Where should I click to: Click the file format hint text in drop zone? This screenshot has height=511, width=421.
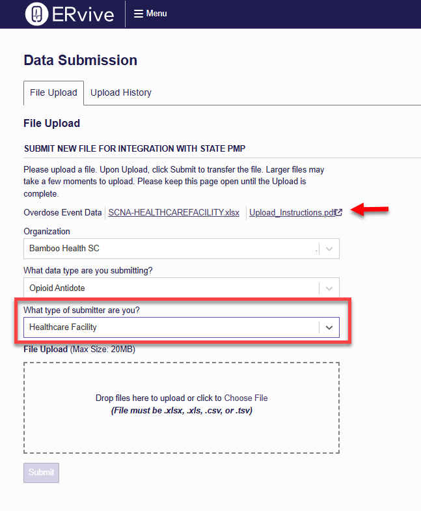pos(182,410)
